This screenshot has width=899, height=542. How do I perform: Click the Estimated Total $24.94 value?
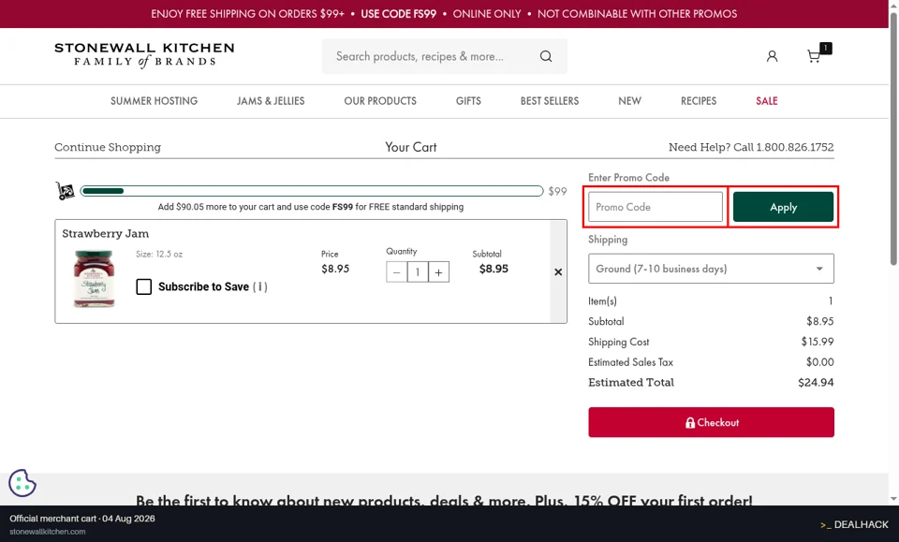pos(816,382)
